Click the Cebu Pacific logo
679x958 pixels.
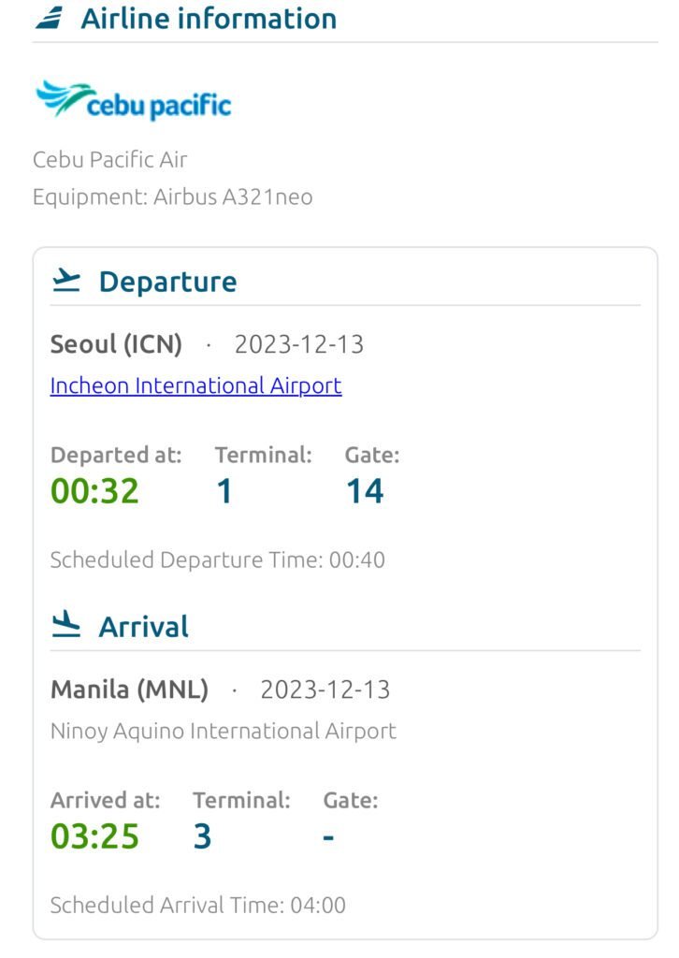coord(132,101)
